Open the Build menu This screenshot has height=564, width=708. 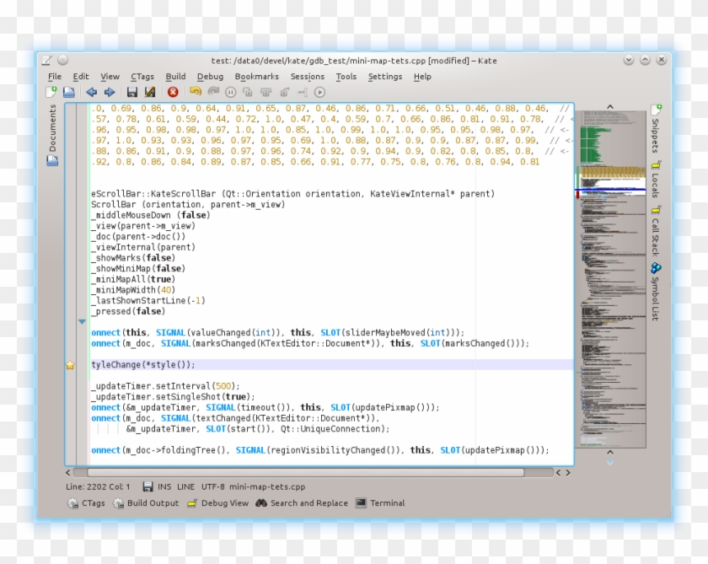coord(175,77)
